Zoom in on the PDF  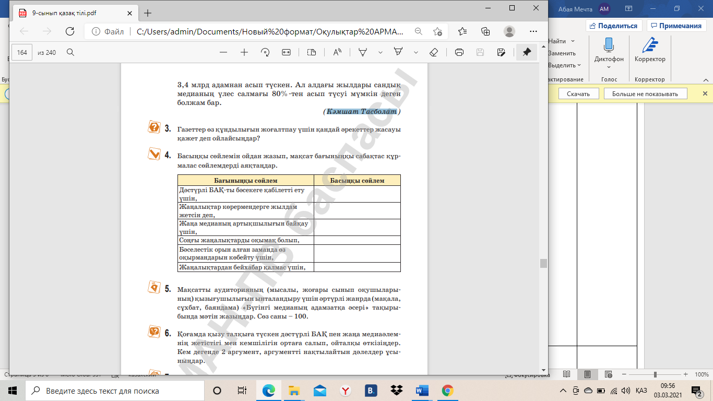click(244, 52)
